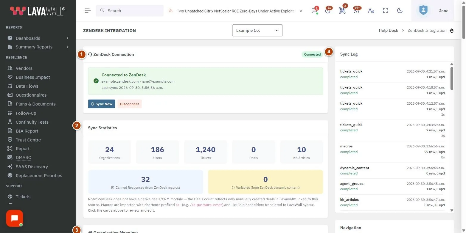Open the Organizations 24 stat card
The height and width of the screenshot is (233, 466).
click(109, 152)
